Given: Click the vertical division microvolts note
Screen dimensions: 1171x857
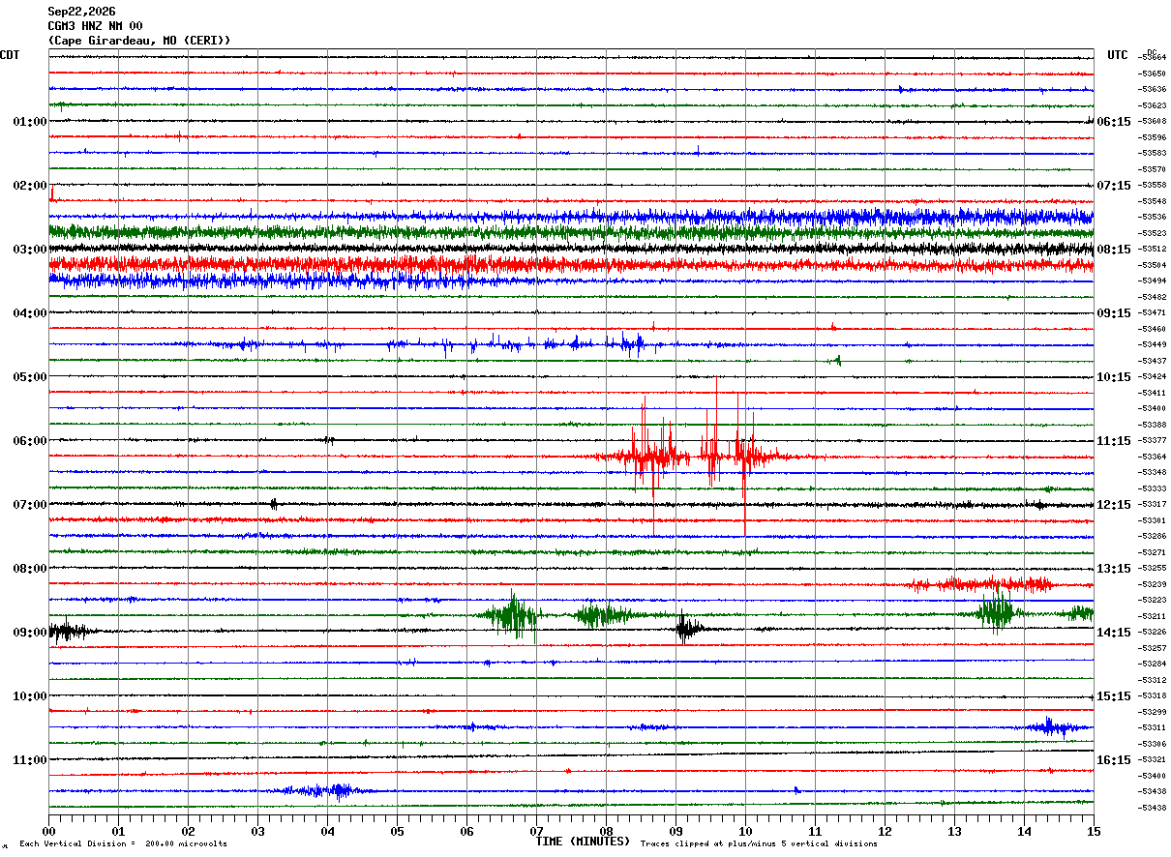Looking at the screenshot, I should tap(123, 844).
